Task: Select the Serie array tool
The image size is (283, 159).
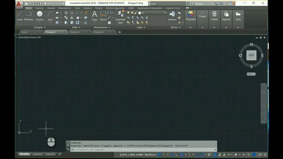Action: [x=78, y=23]
